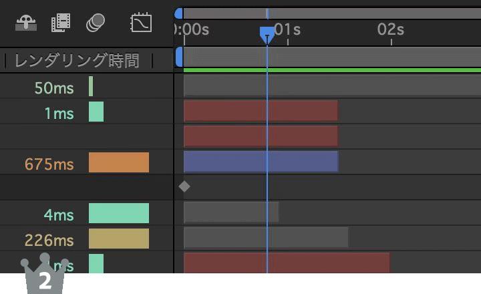Click the 02s mark on time ruler

(x=391, y=29)
